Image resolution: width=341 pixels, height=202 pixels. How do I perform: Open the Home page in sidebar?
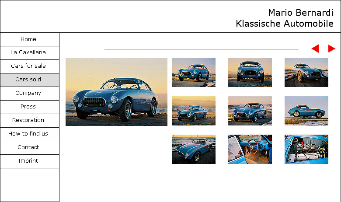pyautogui.click(x=28, y=39)
